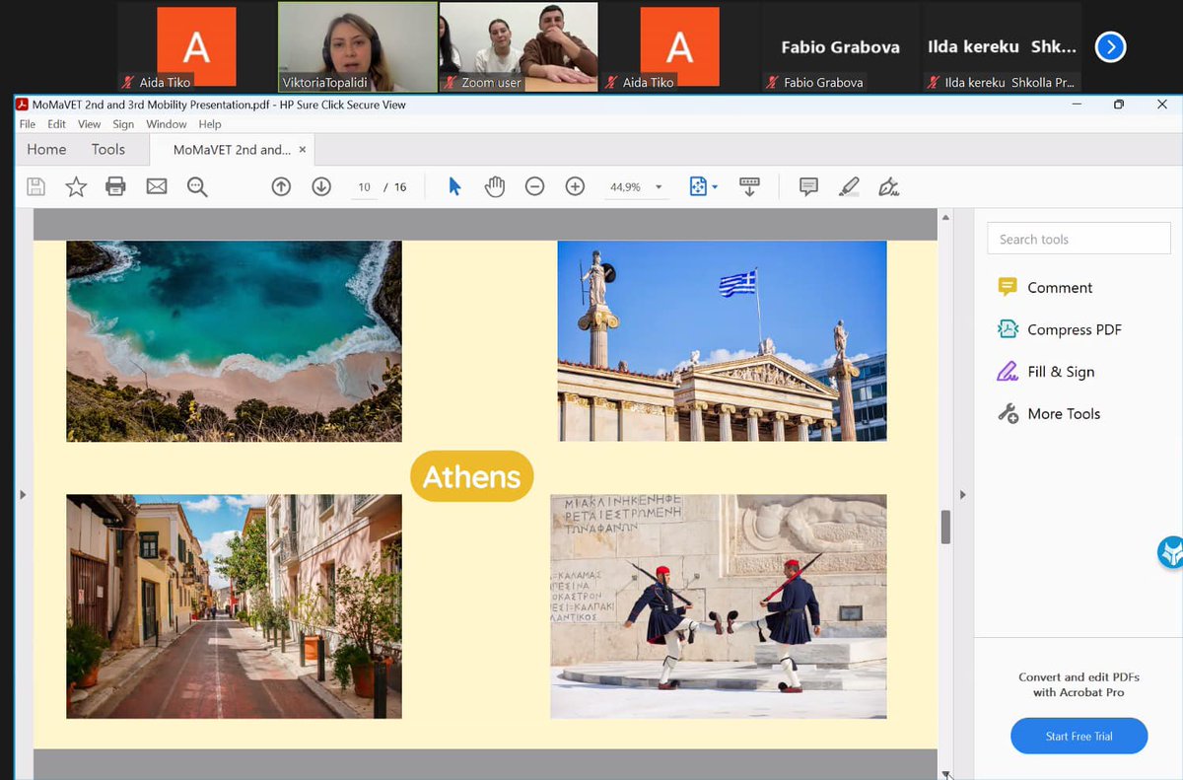Send file by email envelope icon
Viewport: 1183px width, 780px height.
pyautogui.click(x=156, y=186)
